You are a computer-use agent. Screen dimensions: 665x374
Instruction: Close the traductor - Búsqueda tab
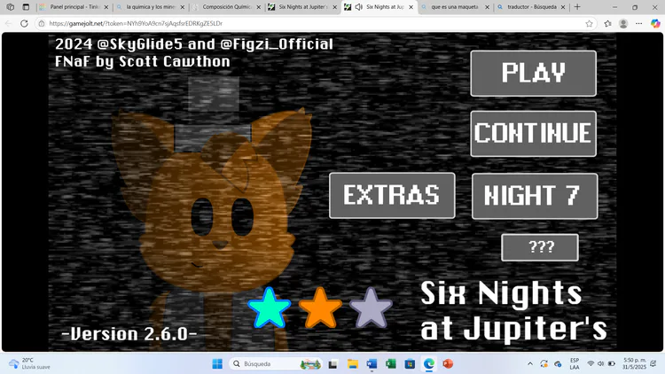[563, 7]
